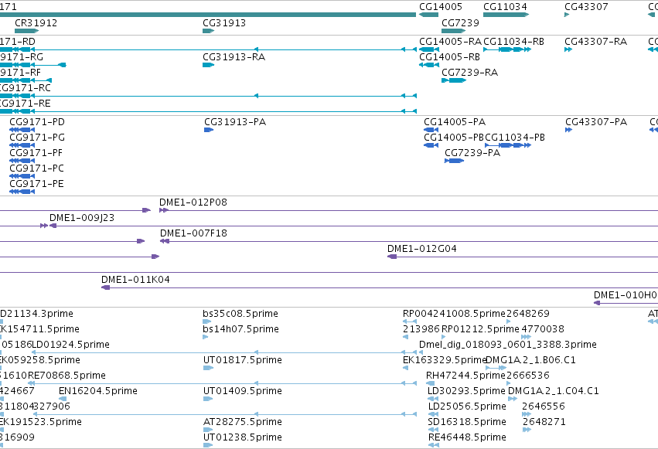Image resolution: width=658 pixels, height=449 pixels.
Task: Click EST 2666536 label
Action: pos(528,376)
